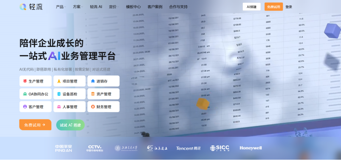The image size is (341, 162).
Task: Click the AI搭建 button in header
Action: click(252, 7)
